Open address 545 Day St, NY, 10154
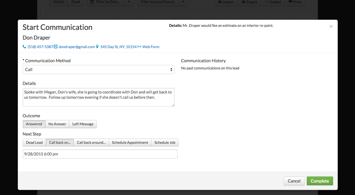This screenshot has width=355, height=195. point(118,47)
